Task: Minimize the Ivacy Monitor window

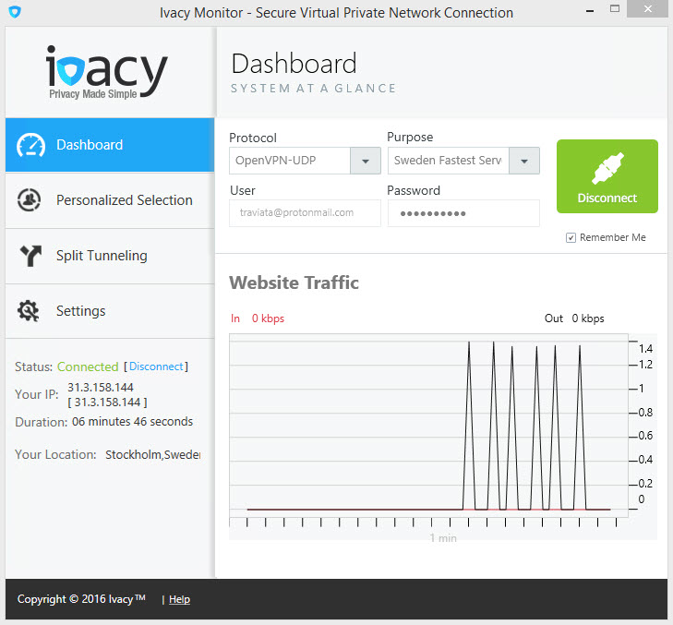Action: [590, 10]
